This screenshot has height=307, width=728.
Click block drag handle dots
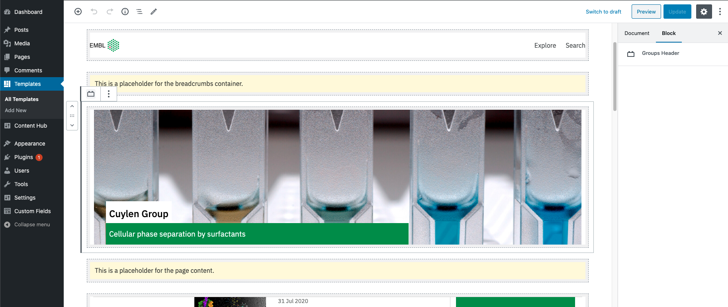tap(72, 116)
